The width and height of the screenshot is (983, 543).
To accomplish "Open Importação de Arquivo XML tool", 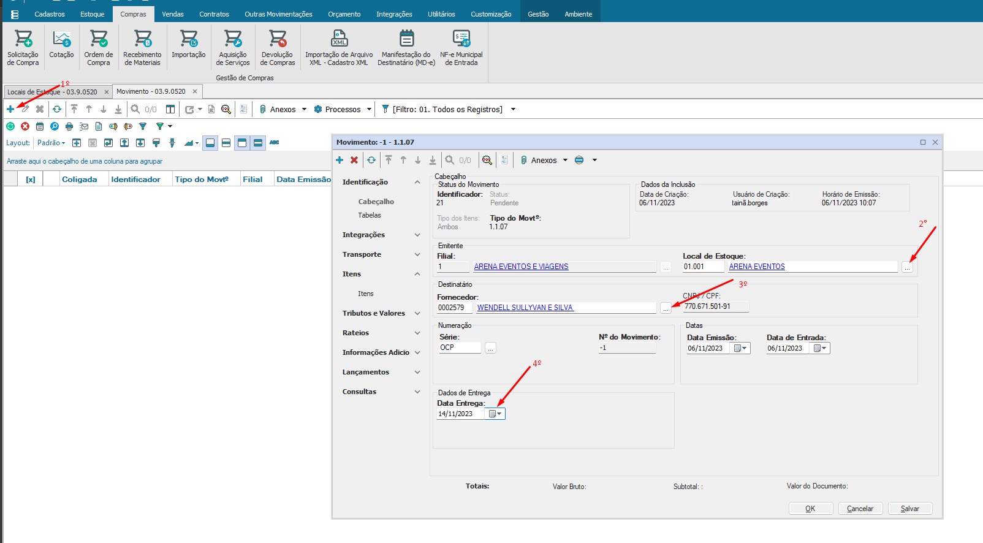I will click(x=338, y=47).
